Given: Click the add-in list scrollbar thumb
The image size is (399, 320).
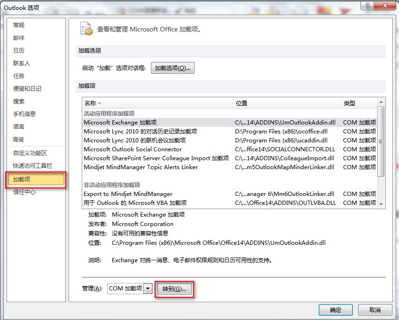Looking at the screenshot, I should tap(381, 141).
